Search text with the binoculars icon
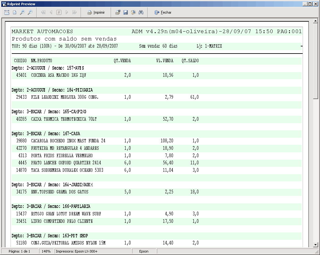The width and height of the screenshot is (320, 255). (141, 12)
